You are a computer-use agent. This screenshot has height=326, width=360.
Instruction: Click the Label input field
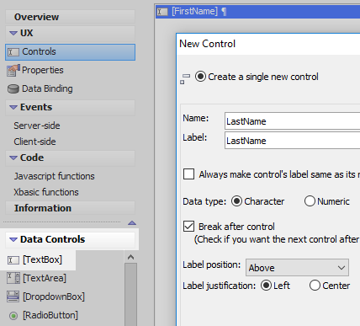click(292, 141)
